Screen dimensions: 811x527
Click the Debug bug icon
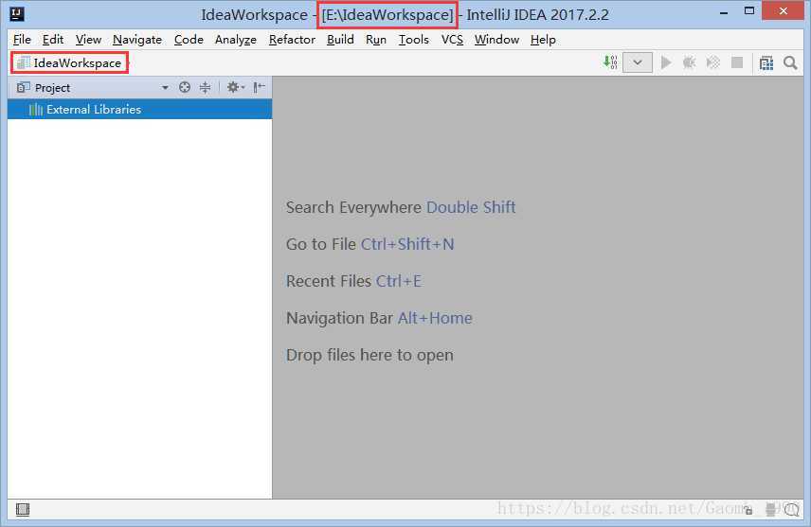(689, 62)
